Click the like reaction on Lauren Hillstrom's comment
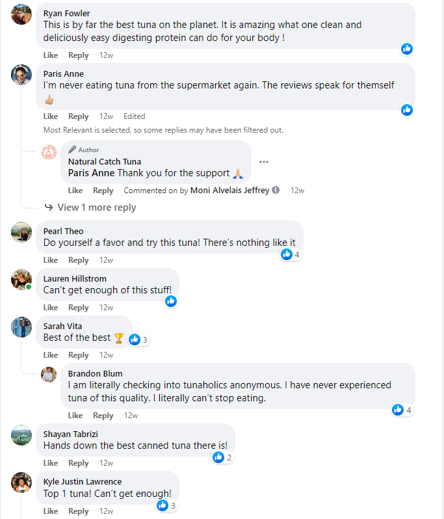Viewport: 444px width, 519px height. [170, 301]
